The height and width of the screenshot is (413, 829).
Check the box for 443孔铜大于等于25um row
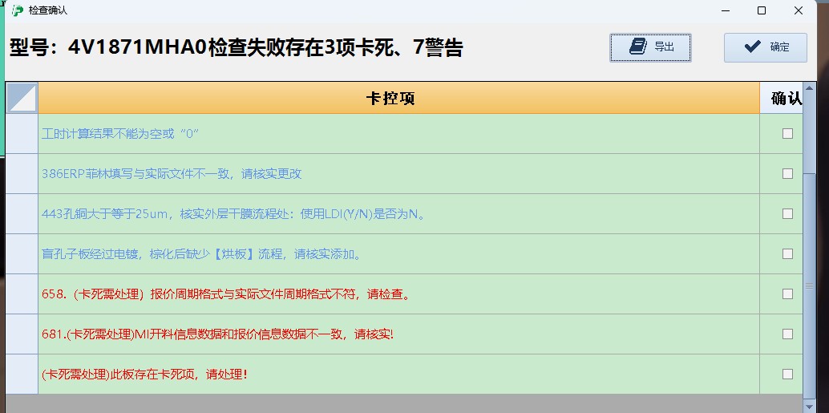click(788, 213)
